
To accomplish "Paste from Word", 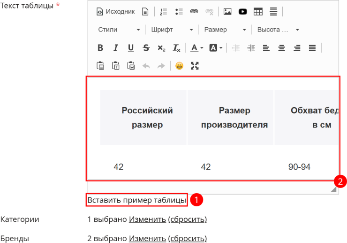I will 131,66.
